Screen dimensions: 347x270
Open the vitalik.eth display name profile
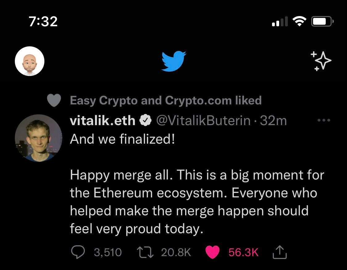pos(102,120)
